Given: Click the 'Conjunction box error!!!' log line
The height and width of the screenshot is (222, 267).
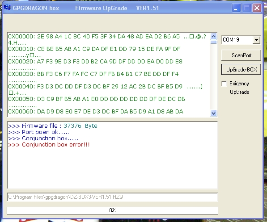Looking at the screenshot, I should [49, 145].
